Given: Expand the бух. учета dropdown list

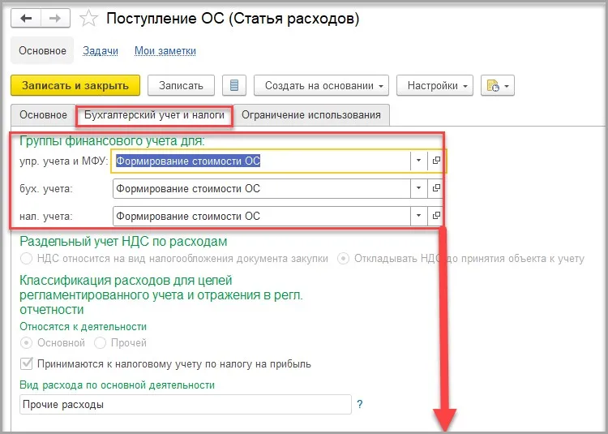Looking at the screenshot, I should click(x=418, y=189).
